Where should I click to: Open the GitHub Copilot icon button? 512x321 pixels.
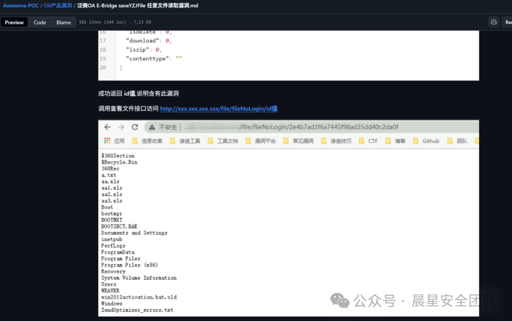(x=494, y=22)
